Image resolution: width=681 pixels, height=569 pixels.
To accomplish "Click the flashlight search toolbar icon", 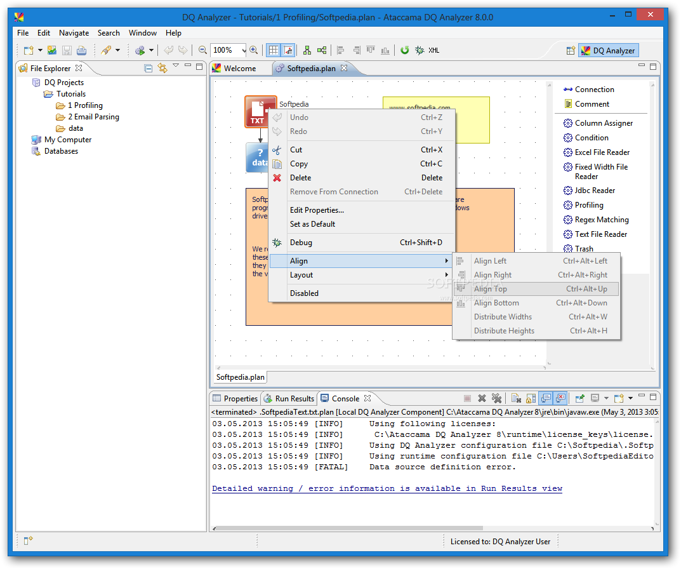I will (106, 50).
